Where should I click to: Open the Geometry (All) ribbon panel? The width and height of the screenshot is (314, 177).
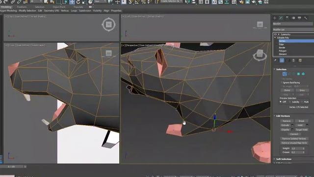point(52,11)
